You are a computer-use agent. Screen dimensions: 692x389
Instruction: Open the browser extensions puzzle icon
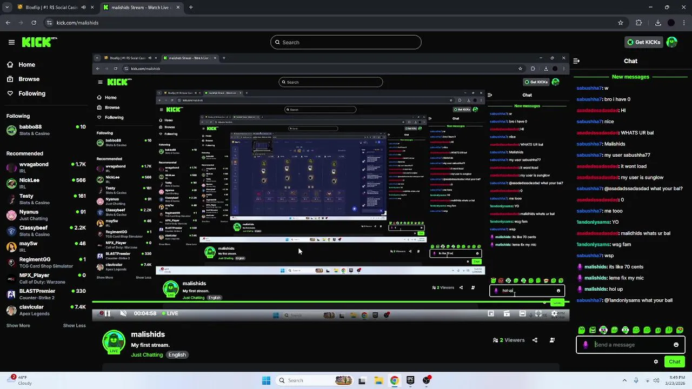pyautogui.click(x=639, y=23)
